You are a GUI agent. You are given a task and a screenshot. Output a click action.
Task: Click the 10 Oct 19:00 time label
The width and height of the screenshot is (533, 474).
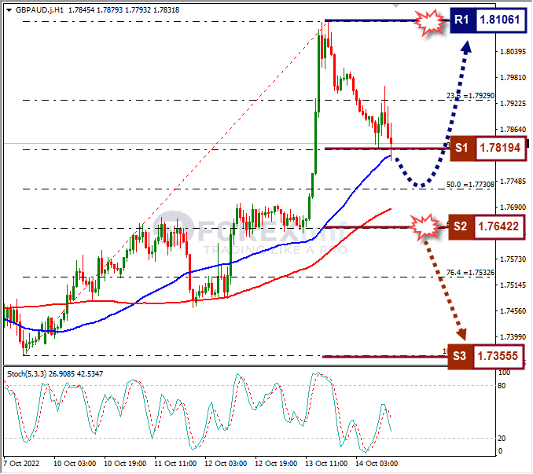[125, 464]
